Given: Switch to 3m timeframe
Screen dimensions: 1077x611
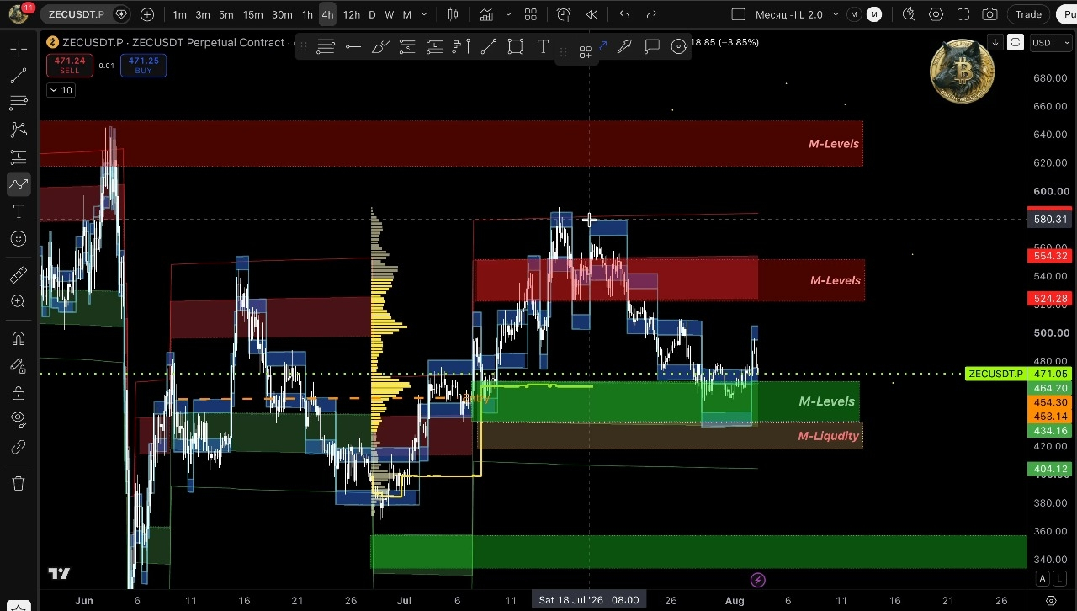Looking at the screenshot, I should pyautogui.click(x=203, y=14).
